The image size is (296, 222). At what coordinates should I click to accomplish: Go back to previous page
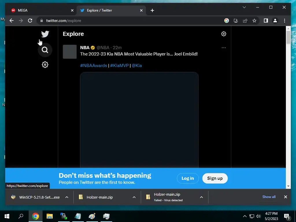[x=12, y=21]
